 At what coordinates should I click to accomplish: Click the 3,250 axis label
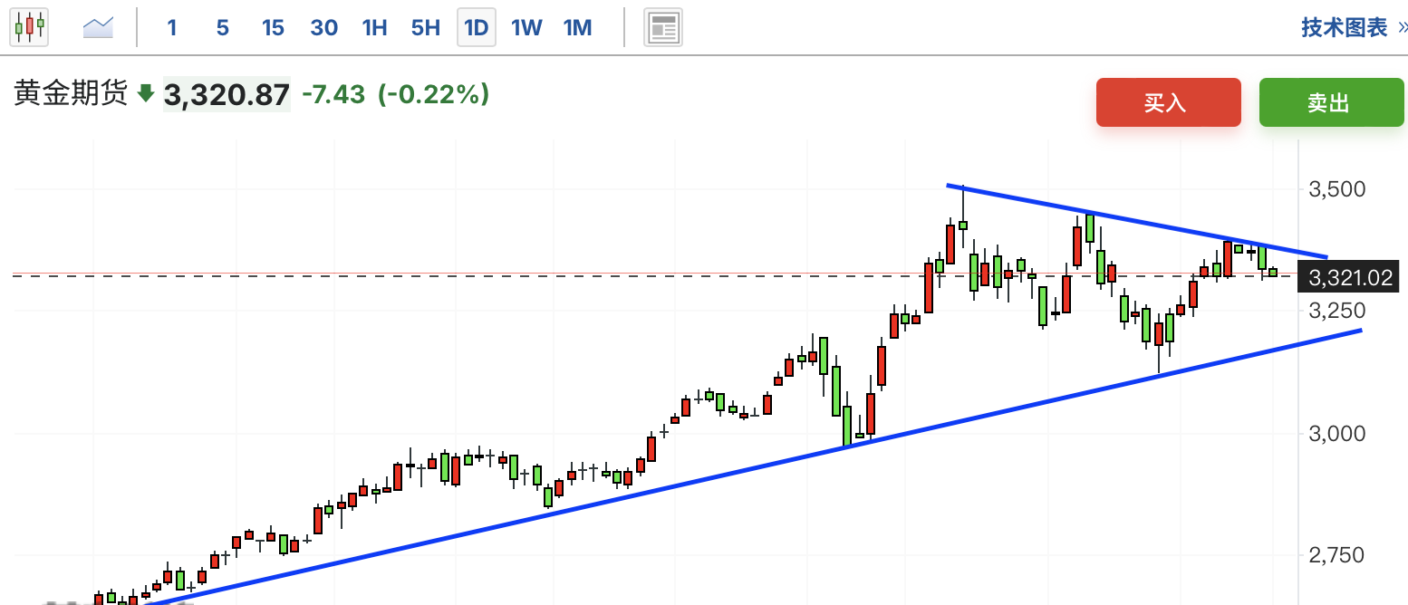(1336, 311)
